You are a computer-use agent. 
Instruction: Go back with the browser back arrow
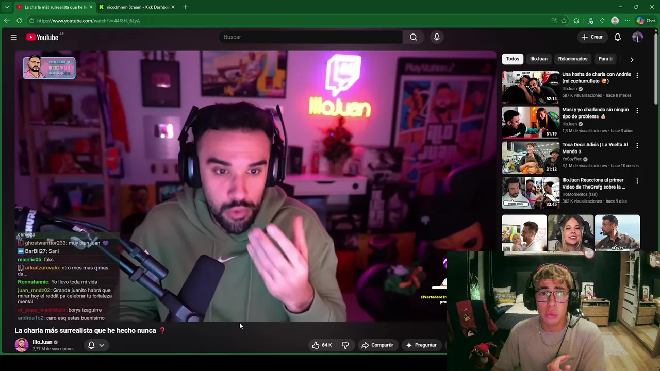click(x=7, y=21)
